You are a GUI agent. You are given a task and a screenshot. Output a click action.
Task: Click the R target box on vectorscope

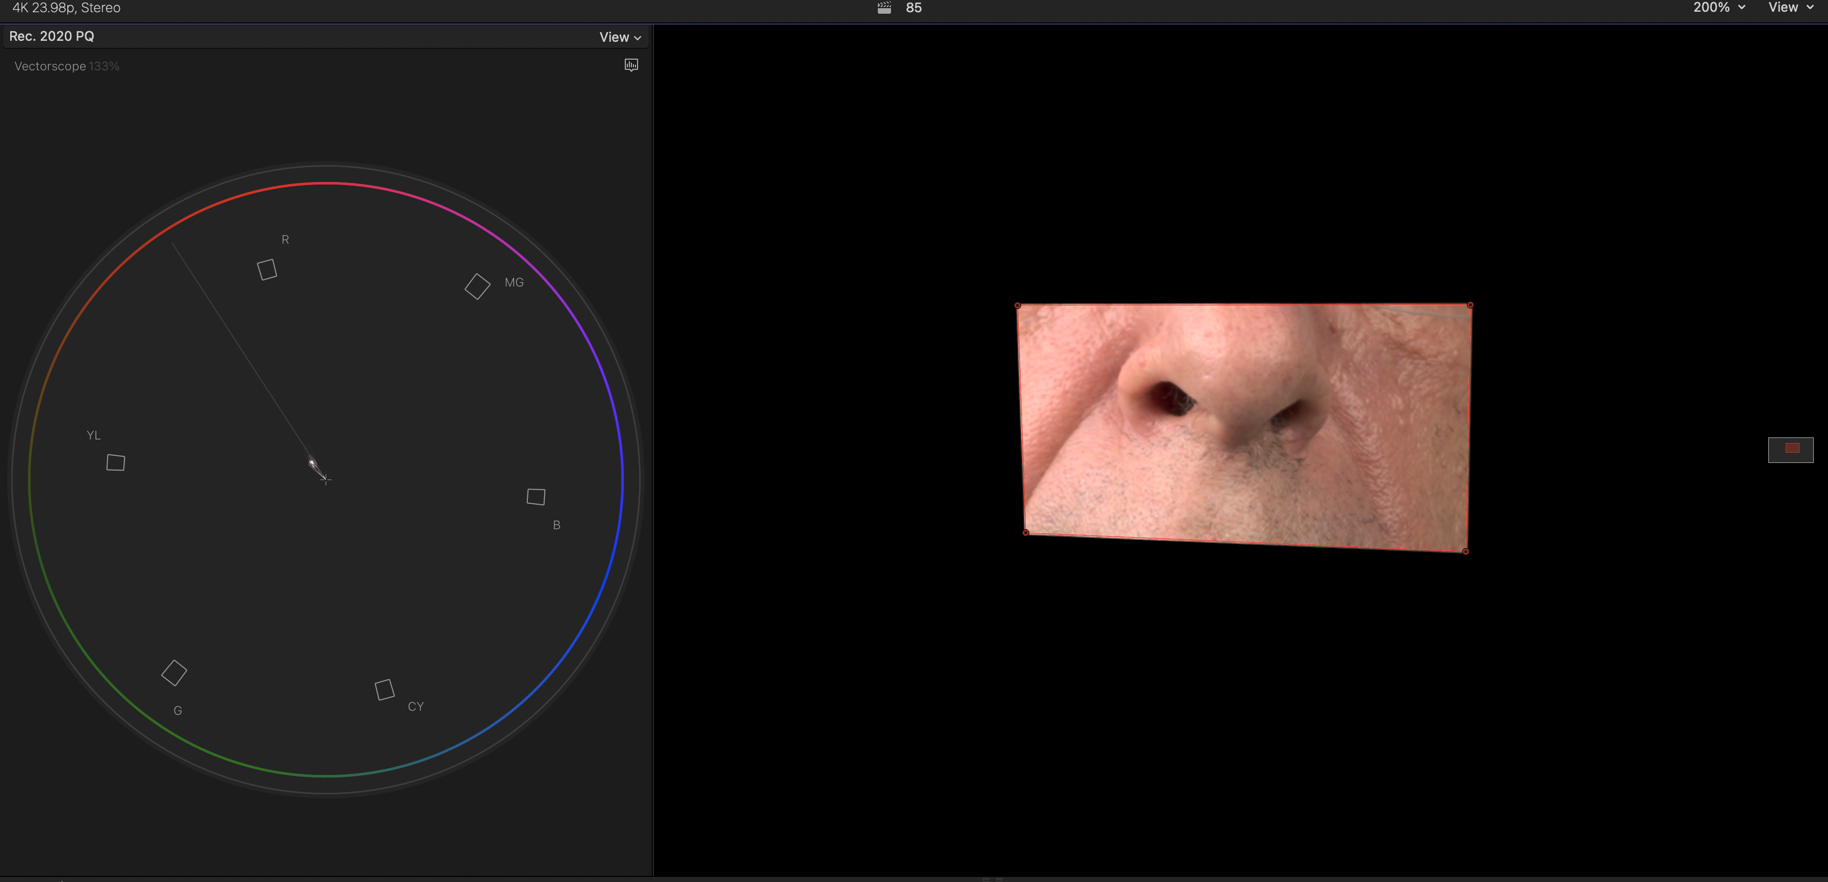coord(267,270)
